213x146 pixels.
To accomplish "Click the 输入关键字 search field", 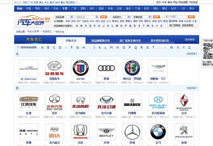I will [176, 17].
